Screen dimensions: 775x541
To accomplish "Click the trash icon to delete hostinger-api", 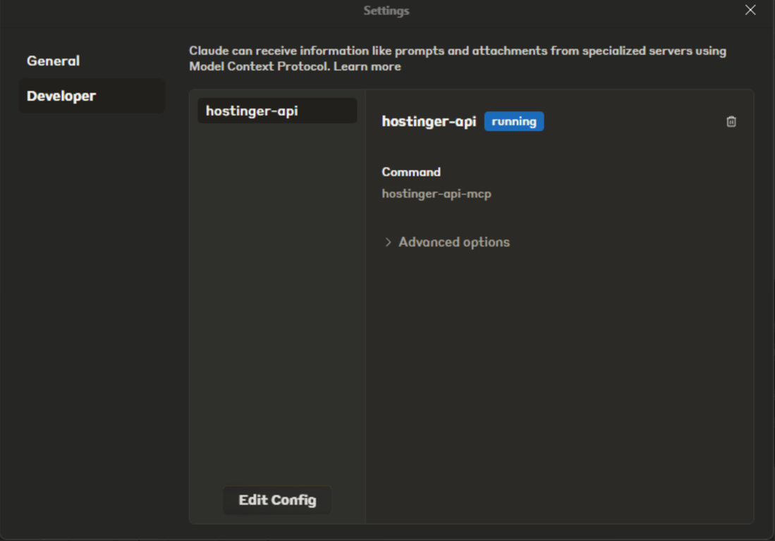I will pyautogui.click(x=731, y=122).
